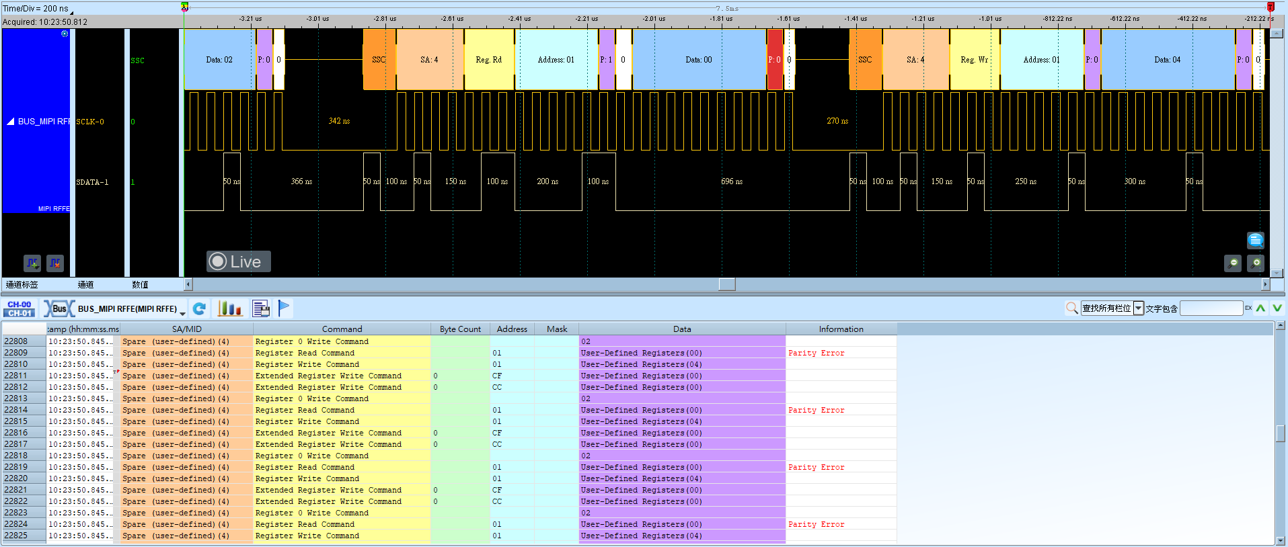1288x547 pixels.
Task: Click the add waveform channel icon
Action: coord(32,263)
